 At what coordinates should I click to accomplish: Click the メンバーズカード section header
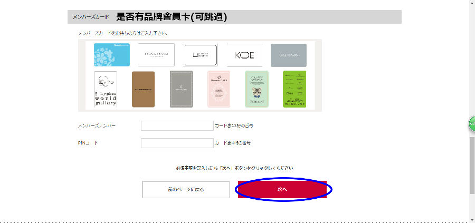click(234, 17)
